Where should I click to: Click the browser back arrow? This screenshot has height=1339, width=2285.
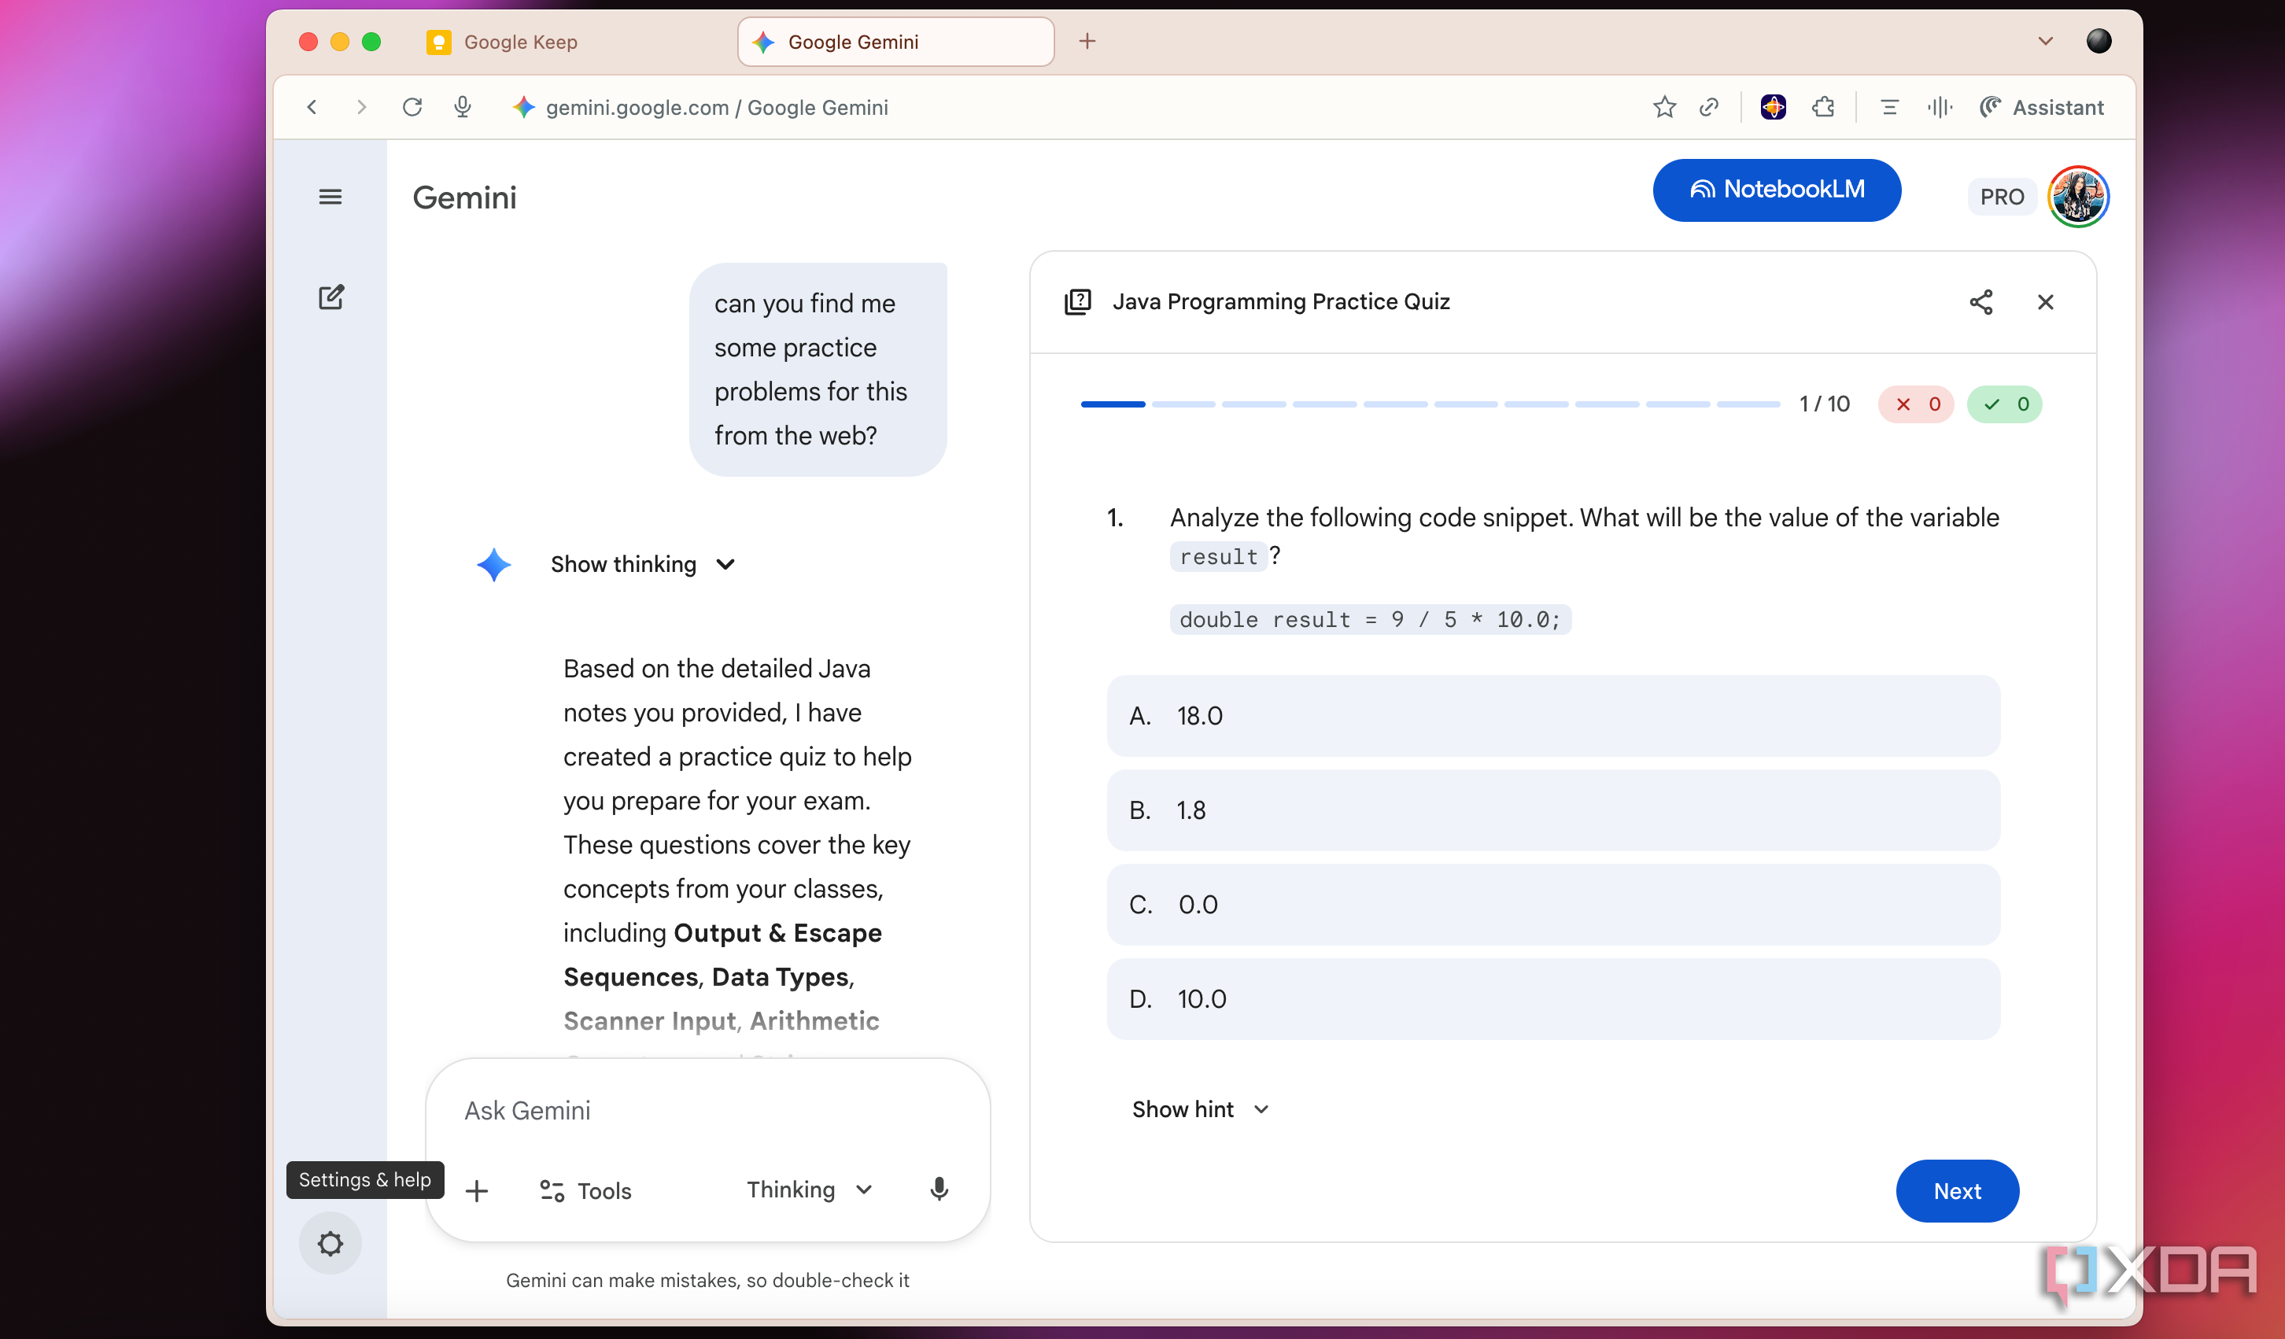tap(312, 107)
